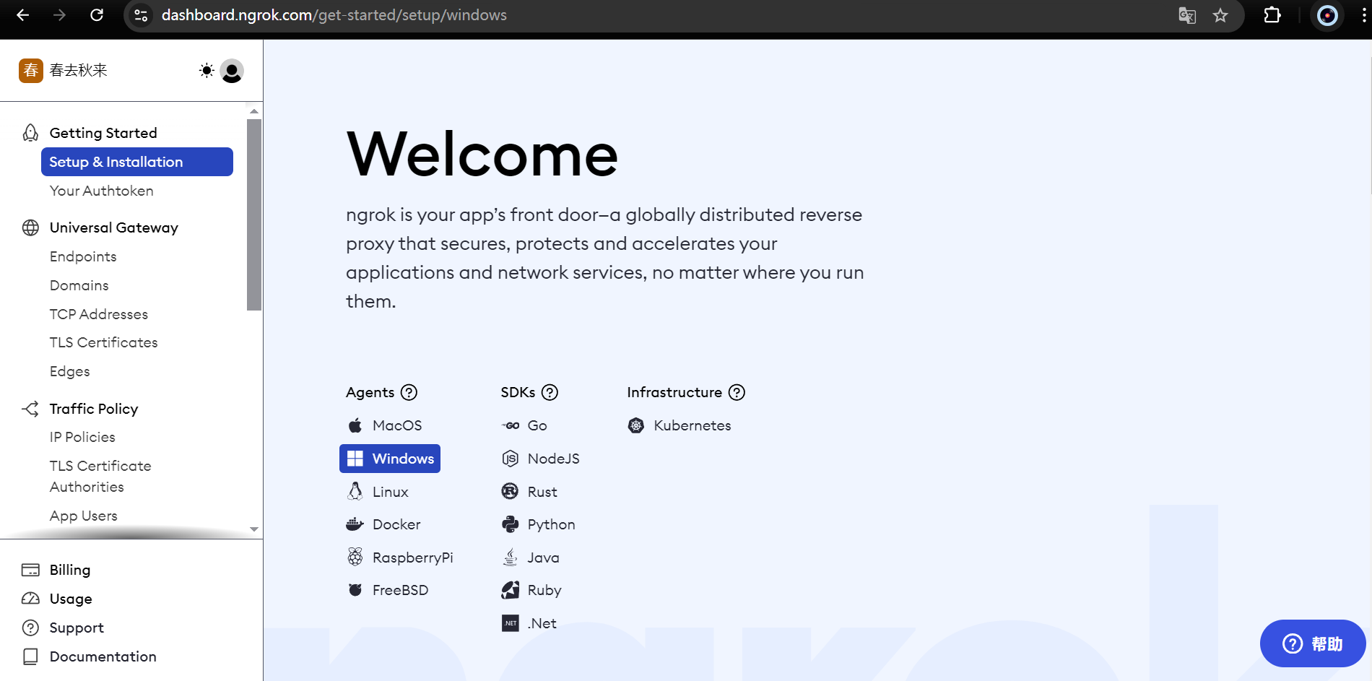Click the Support question mark icon
Image resolution: width=1372 pixels, height=681 pixels.
pyautogui.click(x=30, y=628)
